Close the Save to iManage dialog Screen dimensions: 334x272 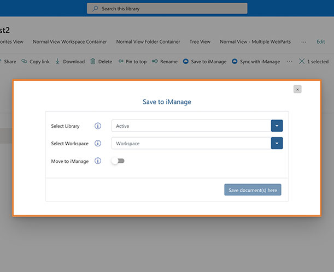[x=297, y=90]
